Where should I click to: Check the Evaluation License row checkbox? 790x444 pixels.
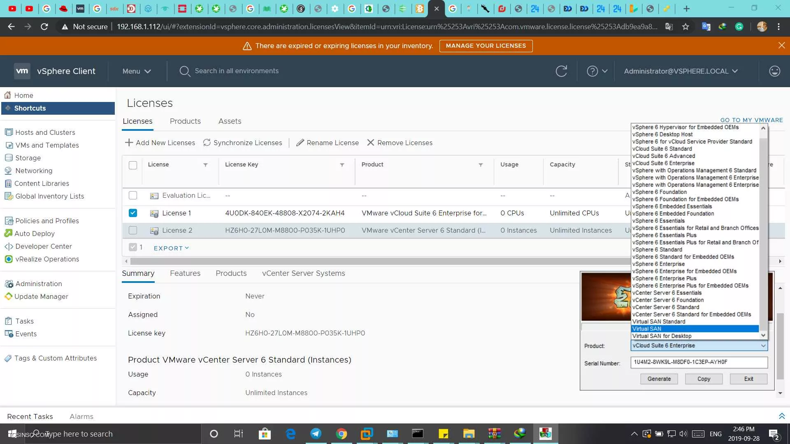pyautogui.click(x=132, y=195)
